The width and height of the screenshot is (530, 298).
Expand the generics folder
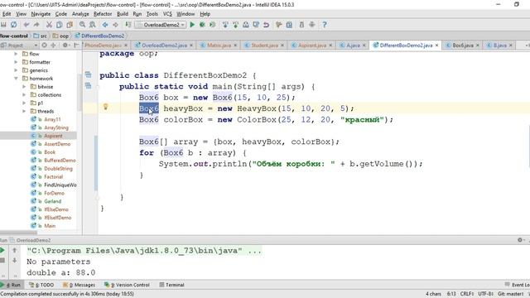click(16, 70)
